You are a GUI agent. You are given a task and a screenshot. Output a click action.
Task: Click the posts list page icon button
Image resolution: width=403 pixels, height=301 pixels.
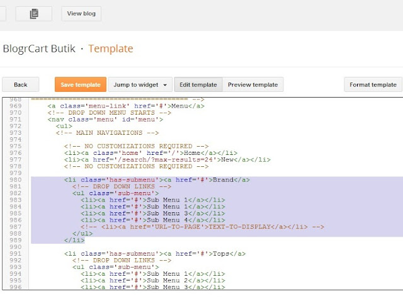click(x=34, y=14)
